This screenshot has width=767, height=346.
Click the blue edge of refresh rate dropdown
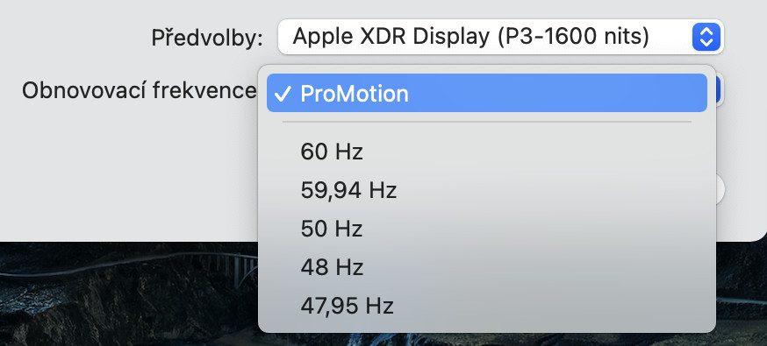[719, 90]
